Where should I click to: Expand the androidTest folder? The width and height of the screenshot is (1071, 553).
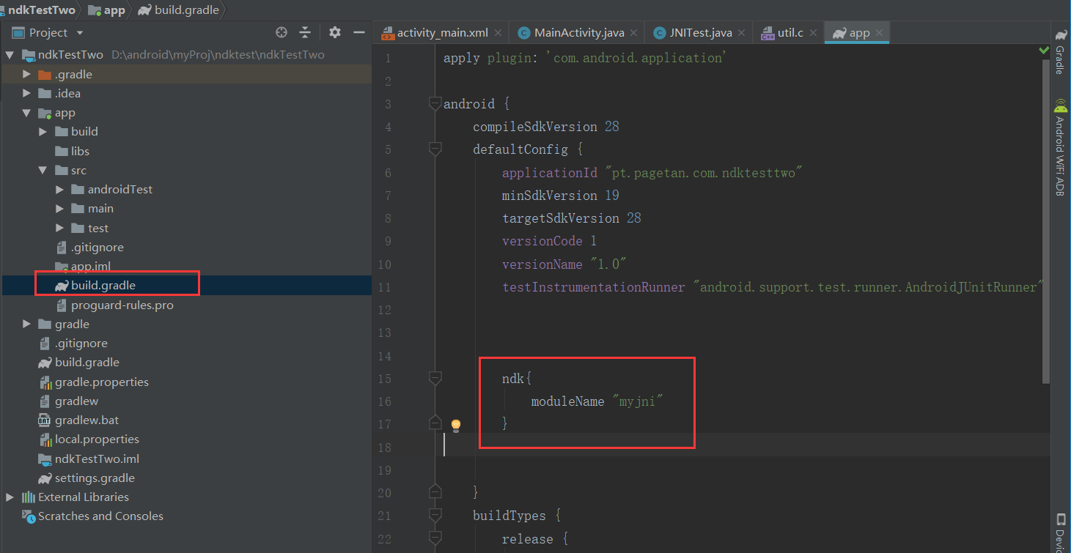tap(59, 189)
